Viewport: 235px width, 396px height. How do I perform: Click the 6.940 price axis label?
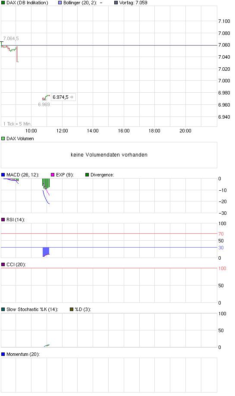tap(224, 117)
